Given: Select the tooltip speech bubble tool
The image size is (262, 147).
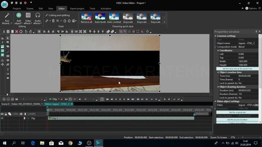Looking at the screenshot, I should click(x=8, y=78).
